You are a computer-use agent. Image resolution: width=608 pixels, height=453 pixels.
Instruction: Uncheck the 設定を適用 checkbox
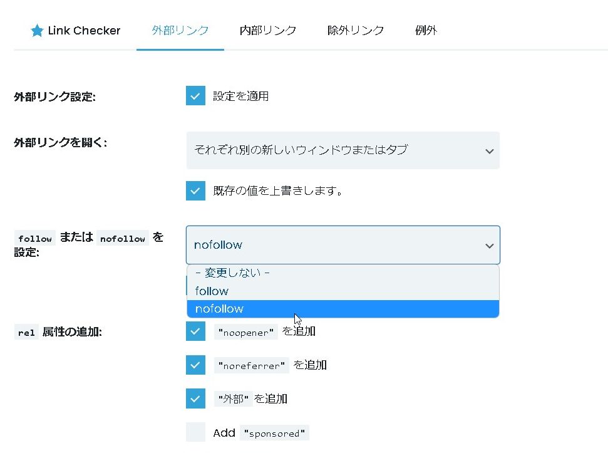(x=195, y=96)
